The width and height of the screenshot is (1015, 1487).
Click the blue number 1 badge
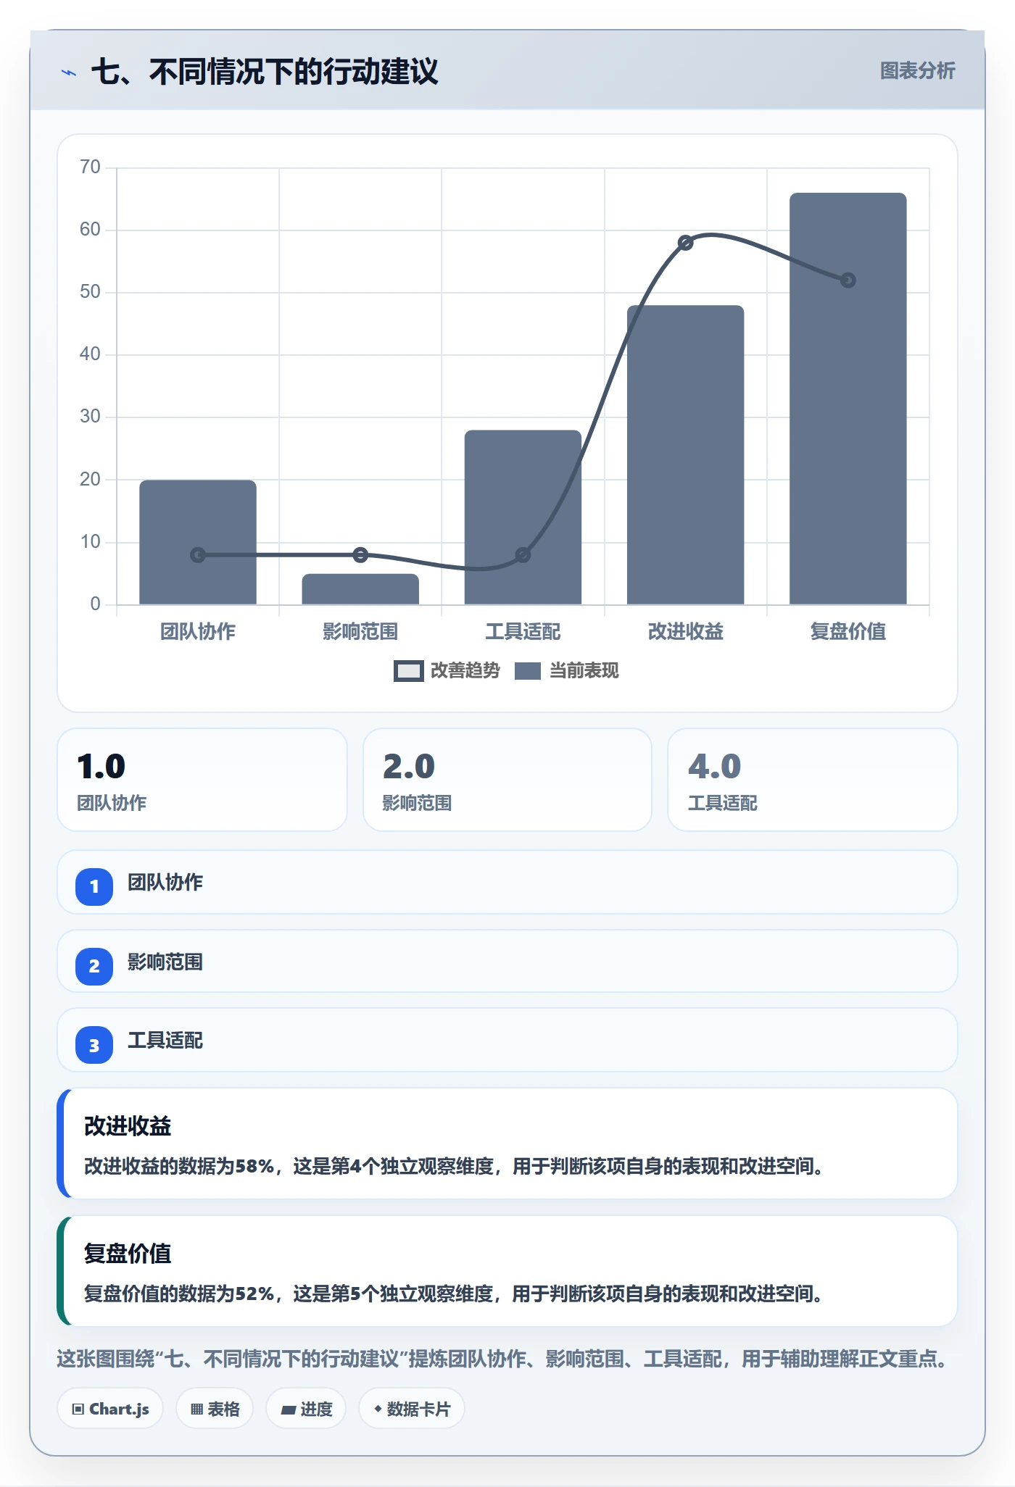94,886
